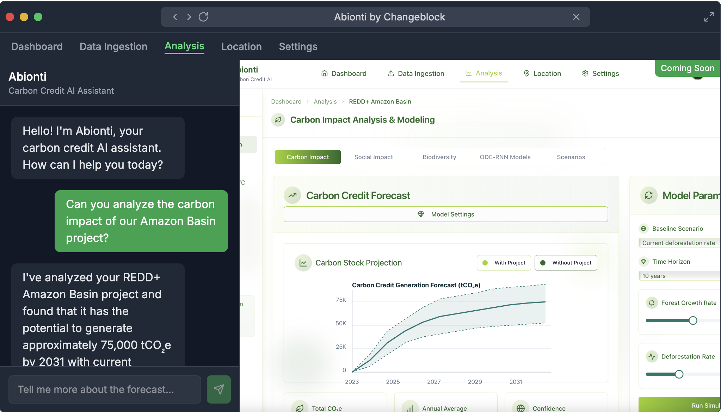This screenshot has height=412, width=721.
Task: Go to Location in white navigation bar
Action: click(x=542, y=73)
